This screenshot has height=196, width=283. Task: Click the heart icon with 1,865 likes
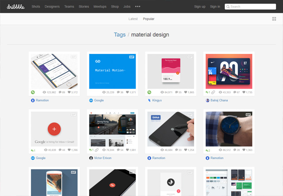click(186, 92)
